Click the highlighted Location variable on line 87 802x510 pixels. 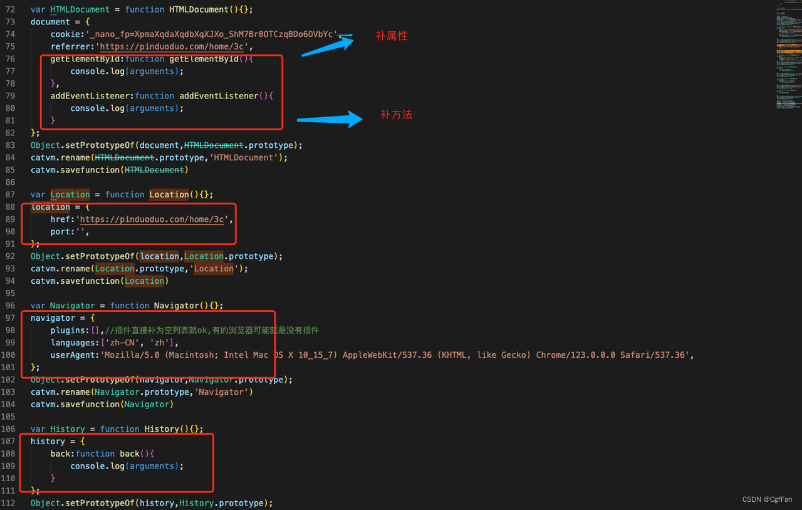coord(70,194)
